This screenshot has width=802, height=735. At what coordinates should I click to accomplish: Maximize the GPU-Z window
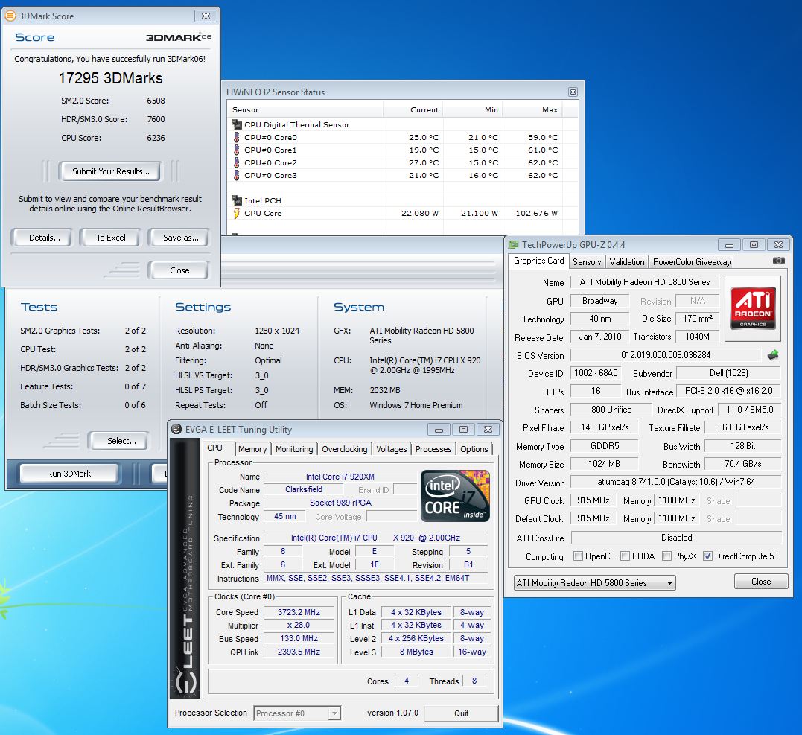[x=754, y=245]
